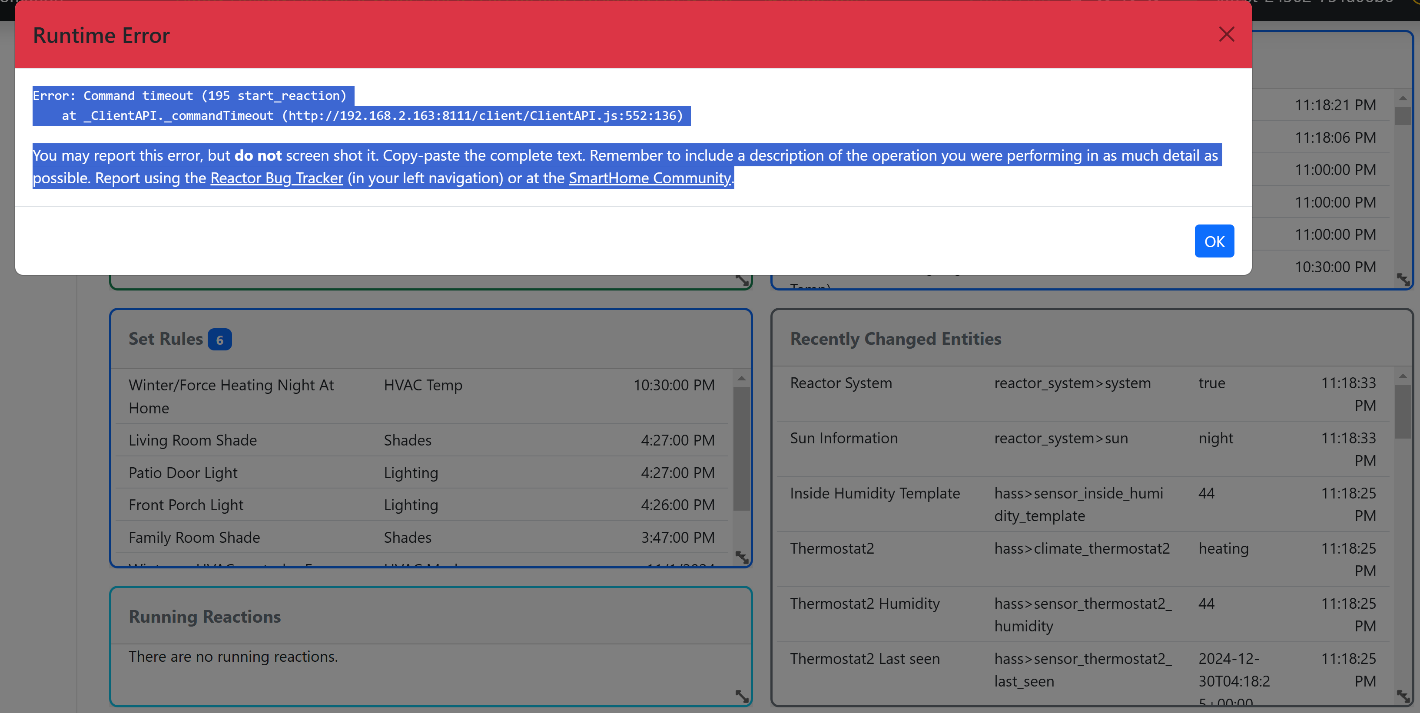Viewport: 1420px width, 713px height.
Task: Click the resize handle of Set Rules panel
Action: point(742,558)
